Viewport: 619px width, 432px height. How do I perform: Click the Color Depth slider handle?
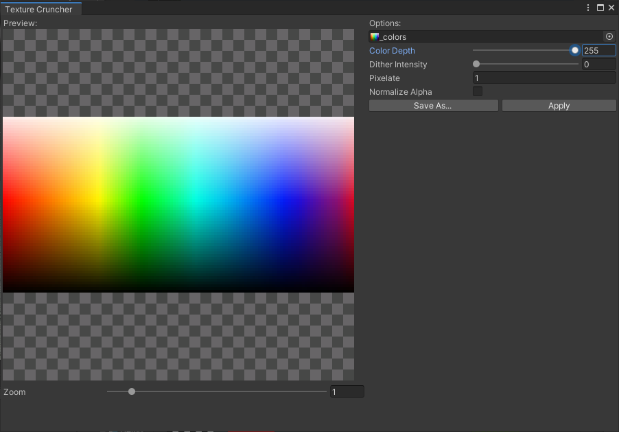pyautogui.click(x=575, y=50)
